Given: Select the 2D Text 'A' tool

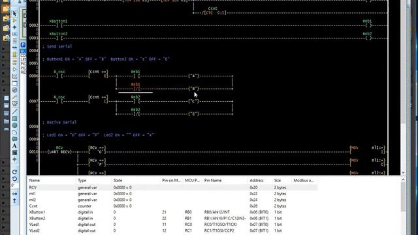Looking at the screenshot, I should pos(14,146).
